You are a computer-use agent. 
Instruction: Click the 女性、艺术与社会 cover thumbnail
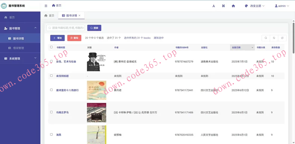(x=96, y=62)
